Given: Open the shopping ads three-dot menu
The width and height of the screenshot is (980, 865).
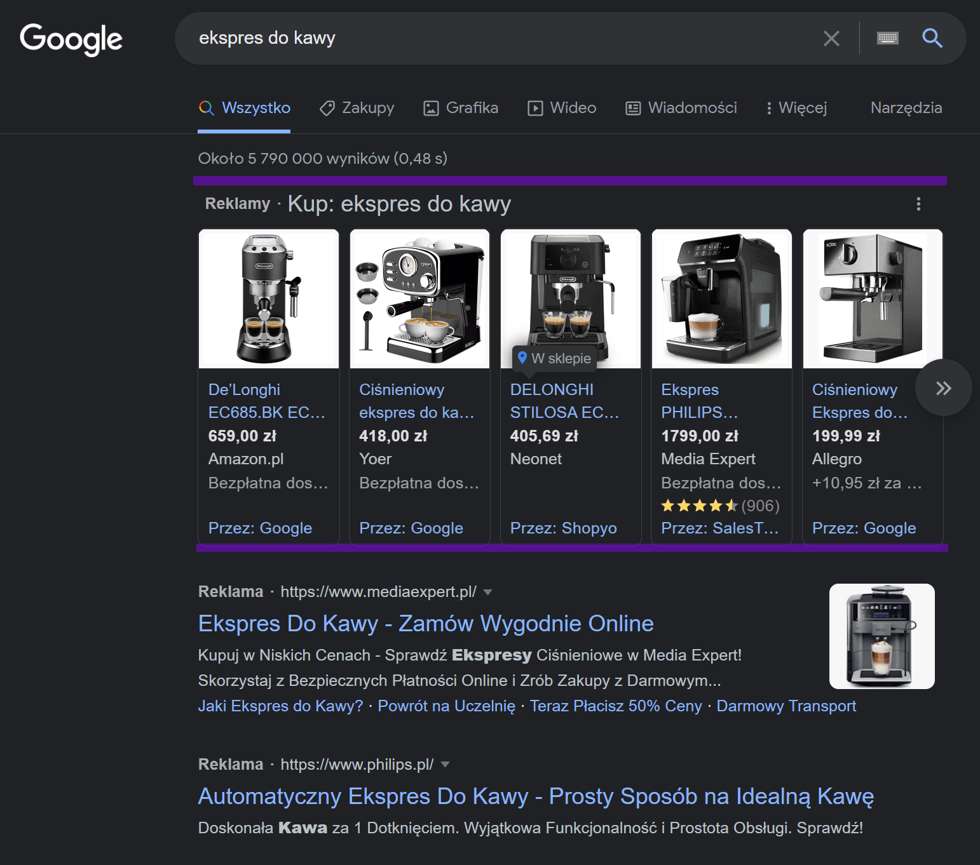Looking at the screenshot, I should click(918, 204).
